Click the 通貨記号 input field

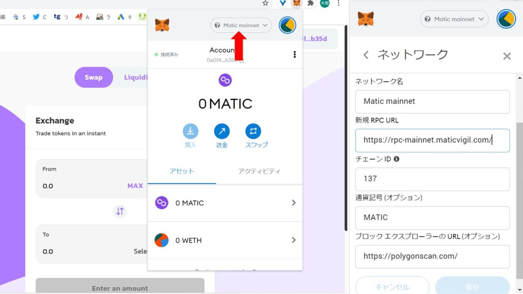[x=432, y=218]
